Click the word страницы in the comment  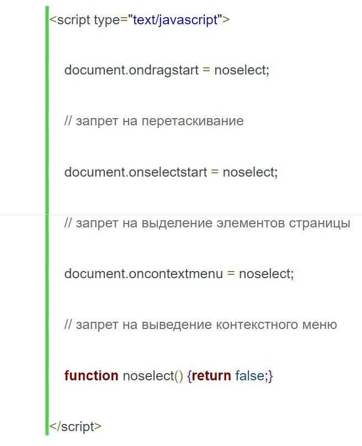(x=320, y=224)
